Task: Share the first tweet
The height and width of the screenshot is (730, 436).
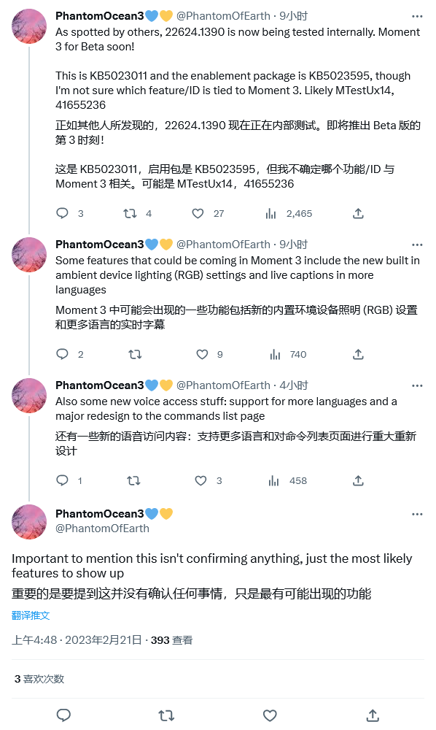Action: 357,214
